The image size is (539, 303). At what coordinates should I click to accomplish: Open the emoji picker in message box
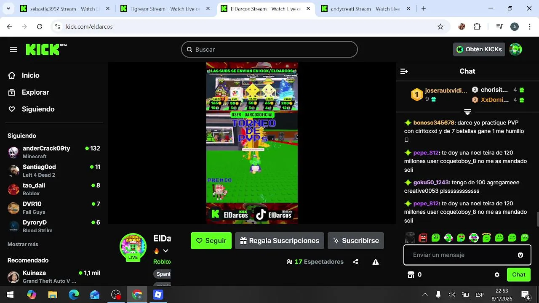(x=520, y=255)
